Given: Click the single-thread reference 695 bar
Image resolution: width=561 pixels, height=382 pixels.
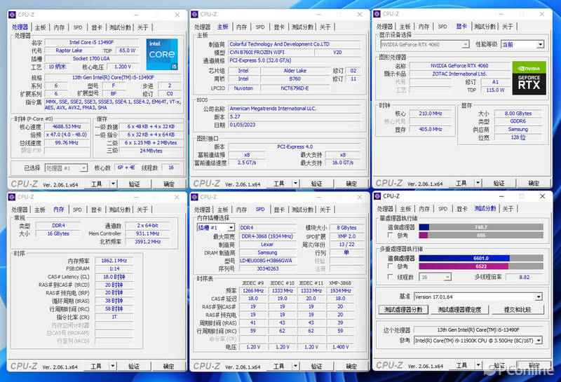Looking at the screenshot, I should coord(481,236).
